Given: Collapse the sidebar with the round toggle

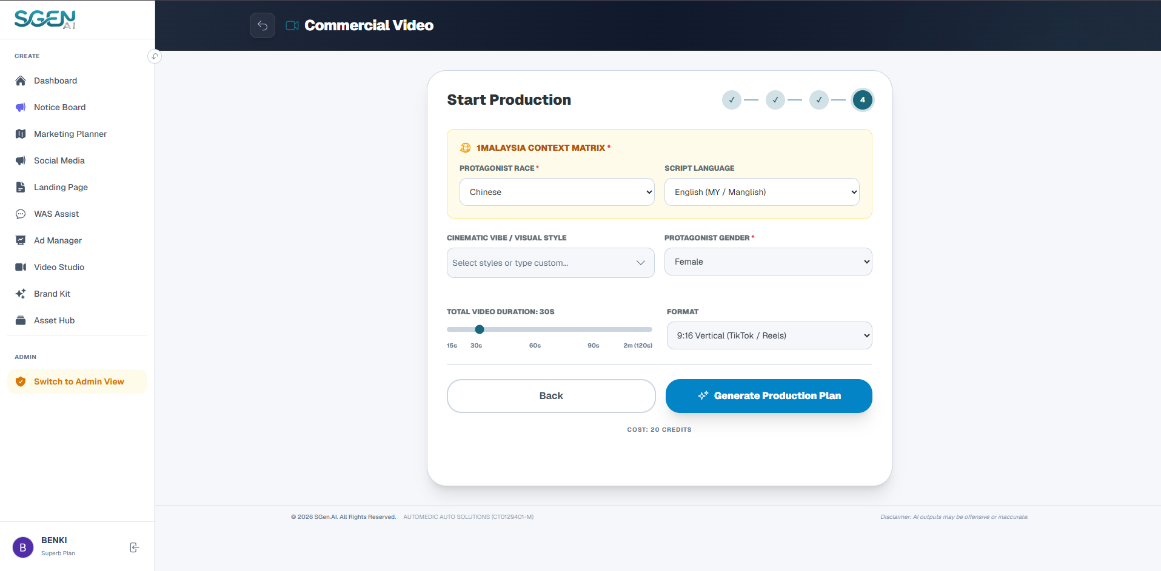Looking at the screenshot, I should coord(155,56).
